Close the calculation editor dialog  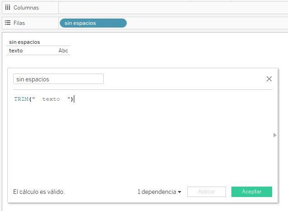(269, 79)
